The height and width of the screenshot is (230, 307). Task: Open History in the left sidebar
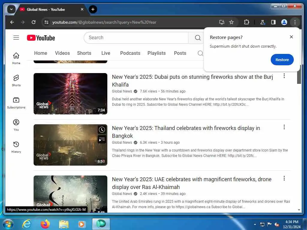(16, 147)
